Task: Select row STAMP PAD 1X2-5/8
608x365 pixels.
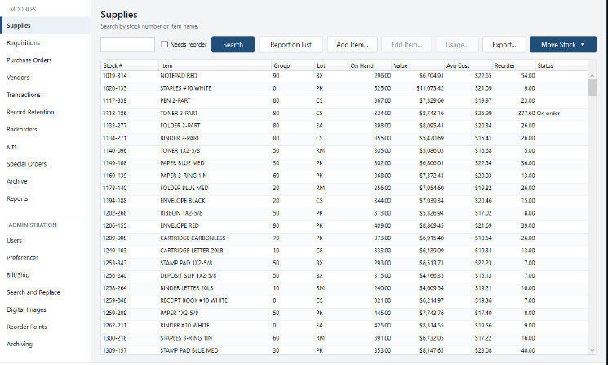Action: point(344,263)
